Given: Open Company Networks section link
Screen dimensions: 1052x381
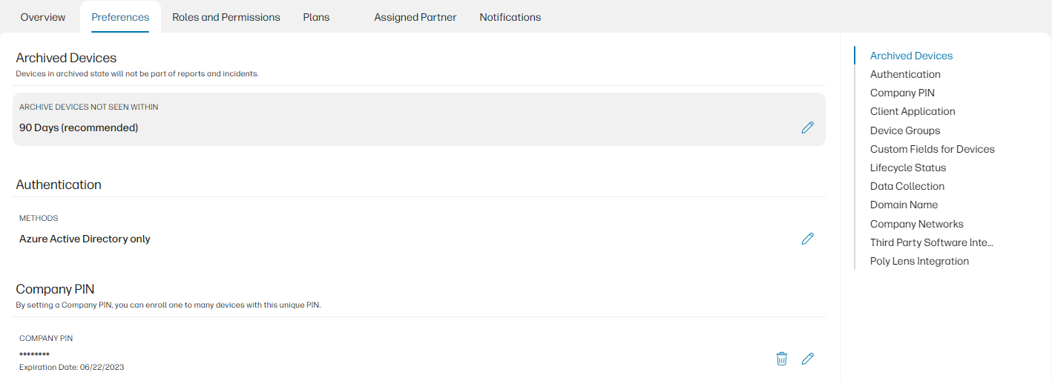Looking at the screenshot, I should point(917,224).
